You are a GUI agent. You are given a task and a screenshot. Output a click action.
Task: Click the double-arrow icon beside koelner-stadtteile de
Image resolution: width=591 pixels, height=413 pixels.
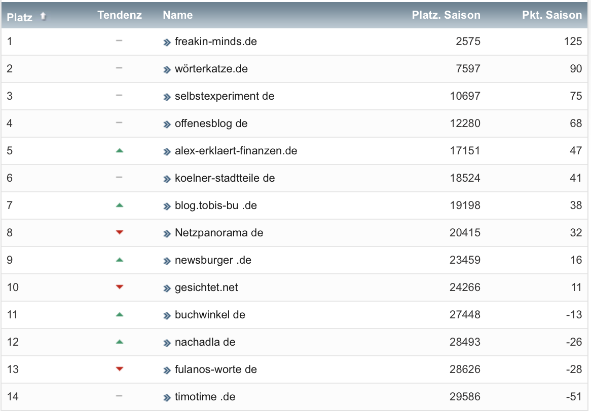167,179
